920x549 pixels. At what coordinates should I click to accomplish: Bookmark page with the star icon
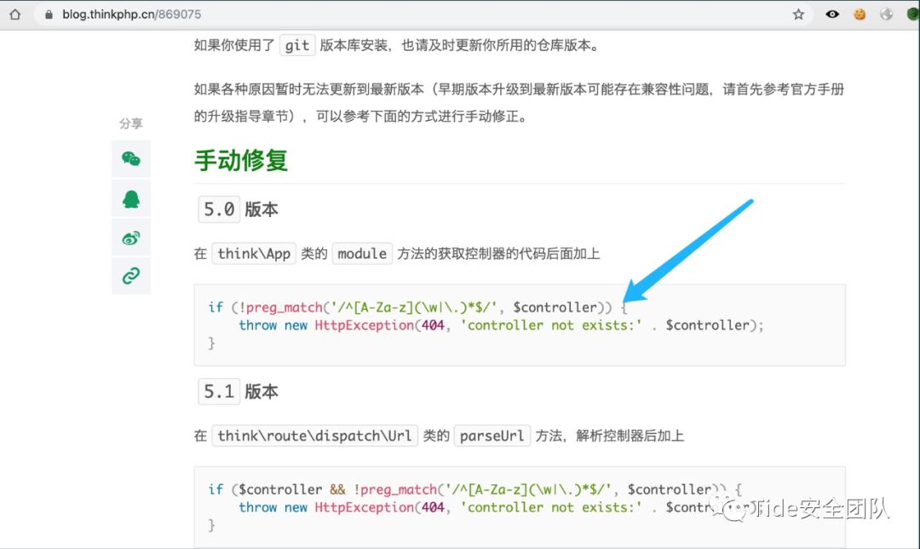[798, 14]
